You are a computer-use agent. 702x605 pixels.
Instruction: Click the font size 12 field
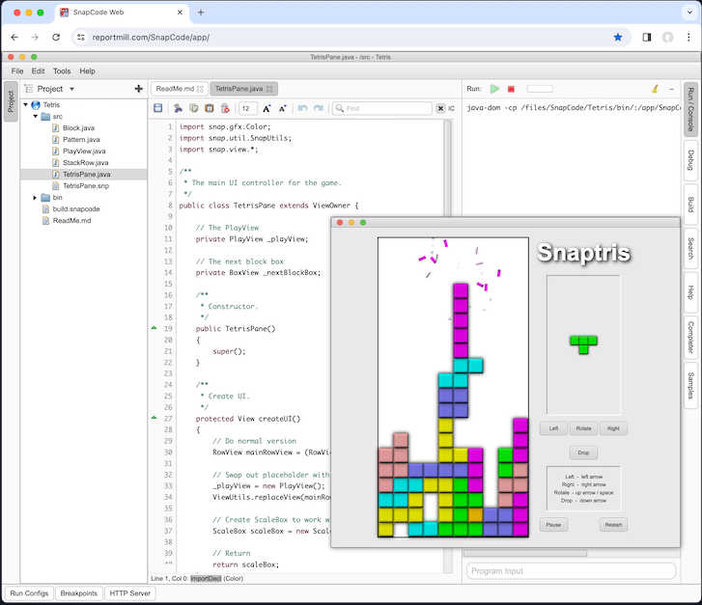coord(247,108)
